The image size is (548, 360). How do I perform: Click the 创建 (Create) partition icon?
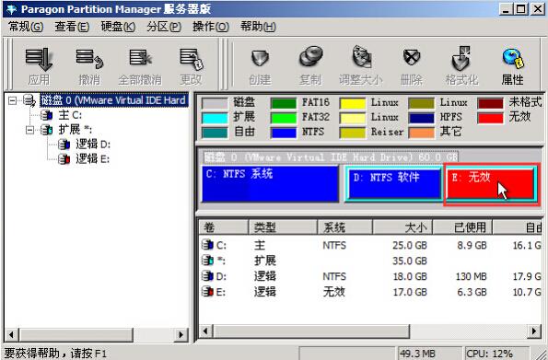click(260, 58)
